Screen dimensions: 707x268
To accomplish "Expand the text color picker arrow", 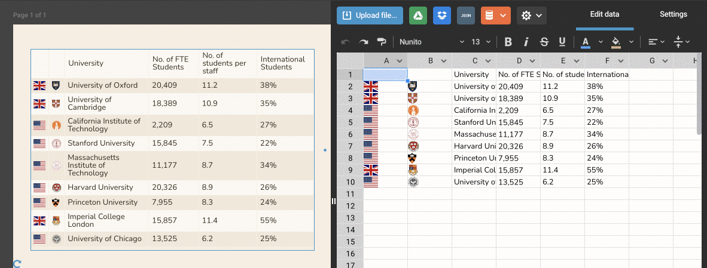I will (x=601, y=42).
